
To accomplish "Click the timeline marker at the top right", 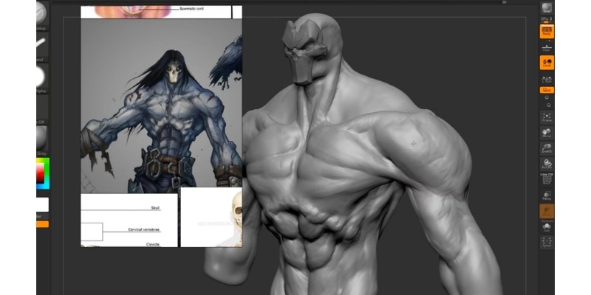I will tap(505, 2).
